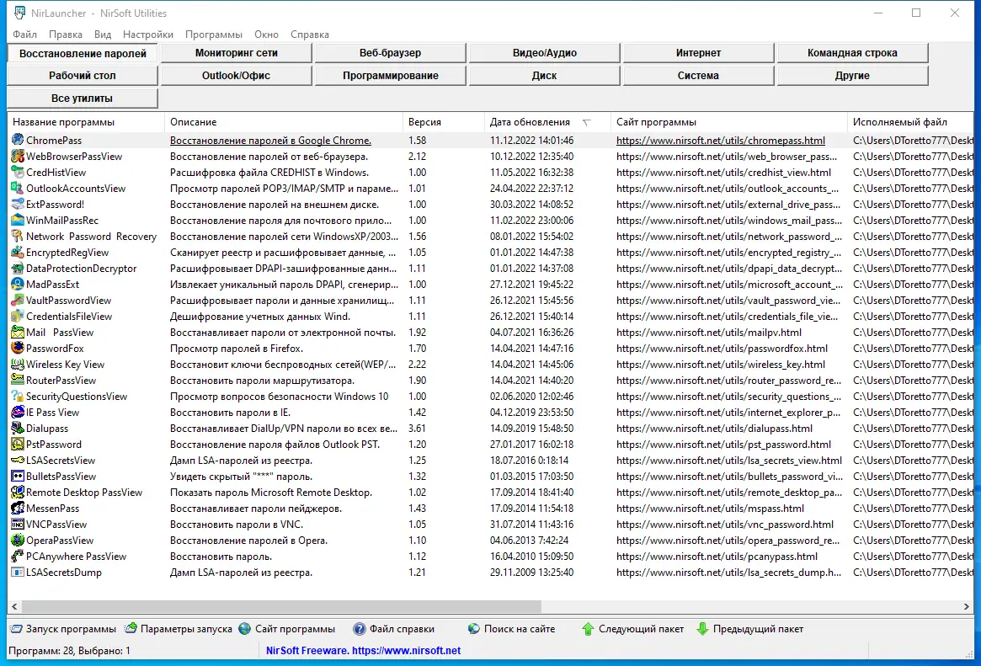The width and height of the screenshot is (981, 666).
Task: Open the Справка menu
Action: coord(310,35)
